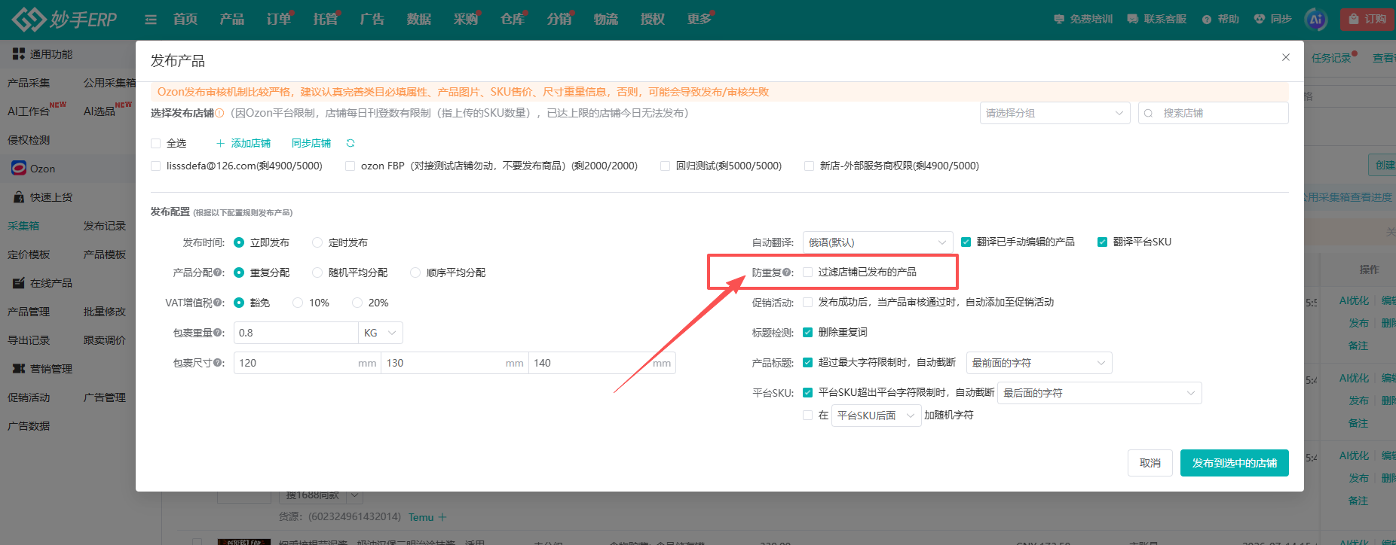Open 更多 top menu
The image size is (1396, 545).
click(x=700, y=20)
